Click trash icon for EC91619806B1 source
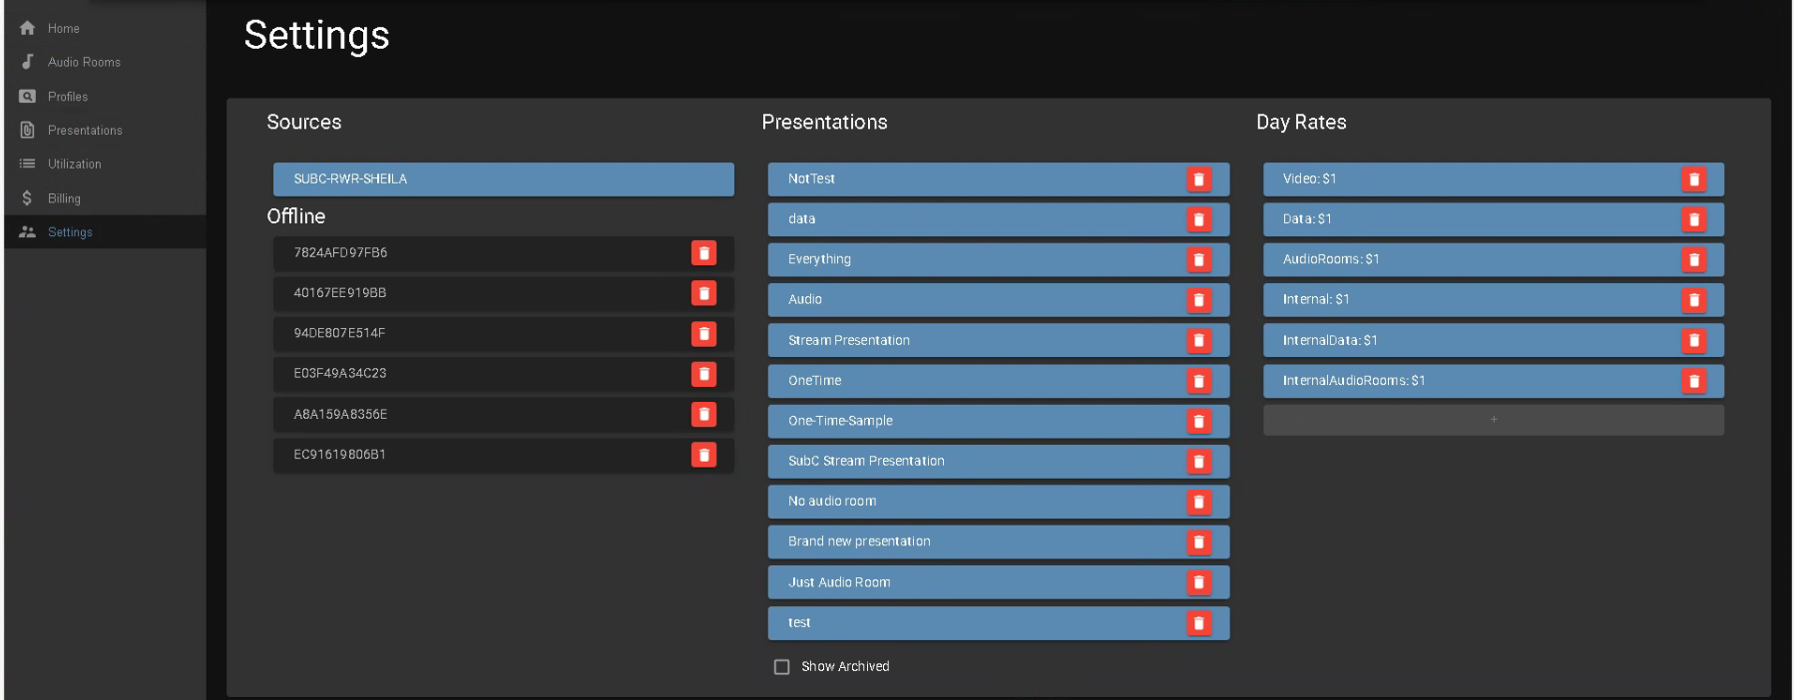This screenshot has height=700, width=1794. point(703,455)
